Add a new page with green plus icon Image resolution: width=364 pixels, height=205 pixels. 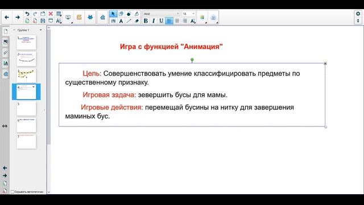pyautogui.click(x=27, y=21)
